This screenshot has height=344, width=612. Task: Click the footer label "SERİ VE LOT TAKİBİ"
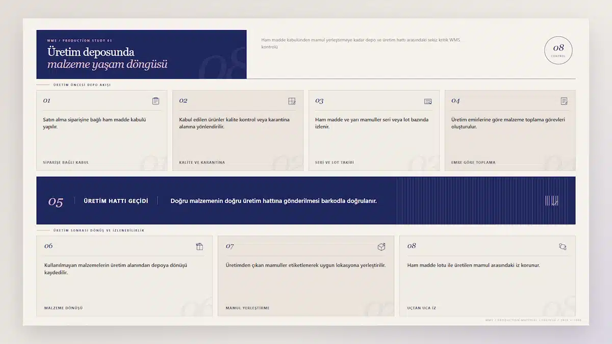tap(335, 163)
